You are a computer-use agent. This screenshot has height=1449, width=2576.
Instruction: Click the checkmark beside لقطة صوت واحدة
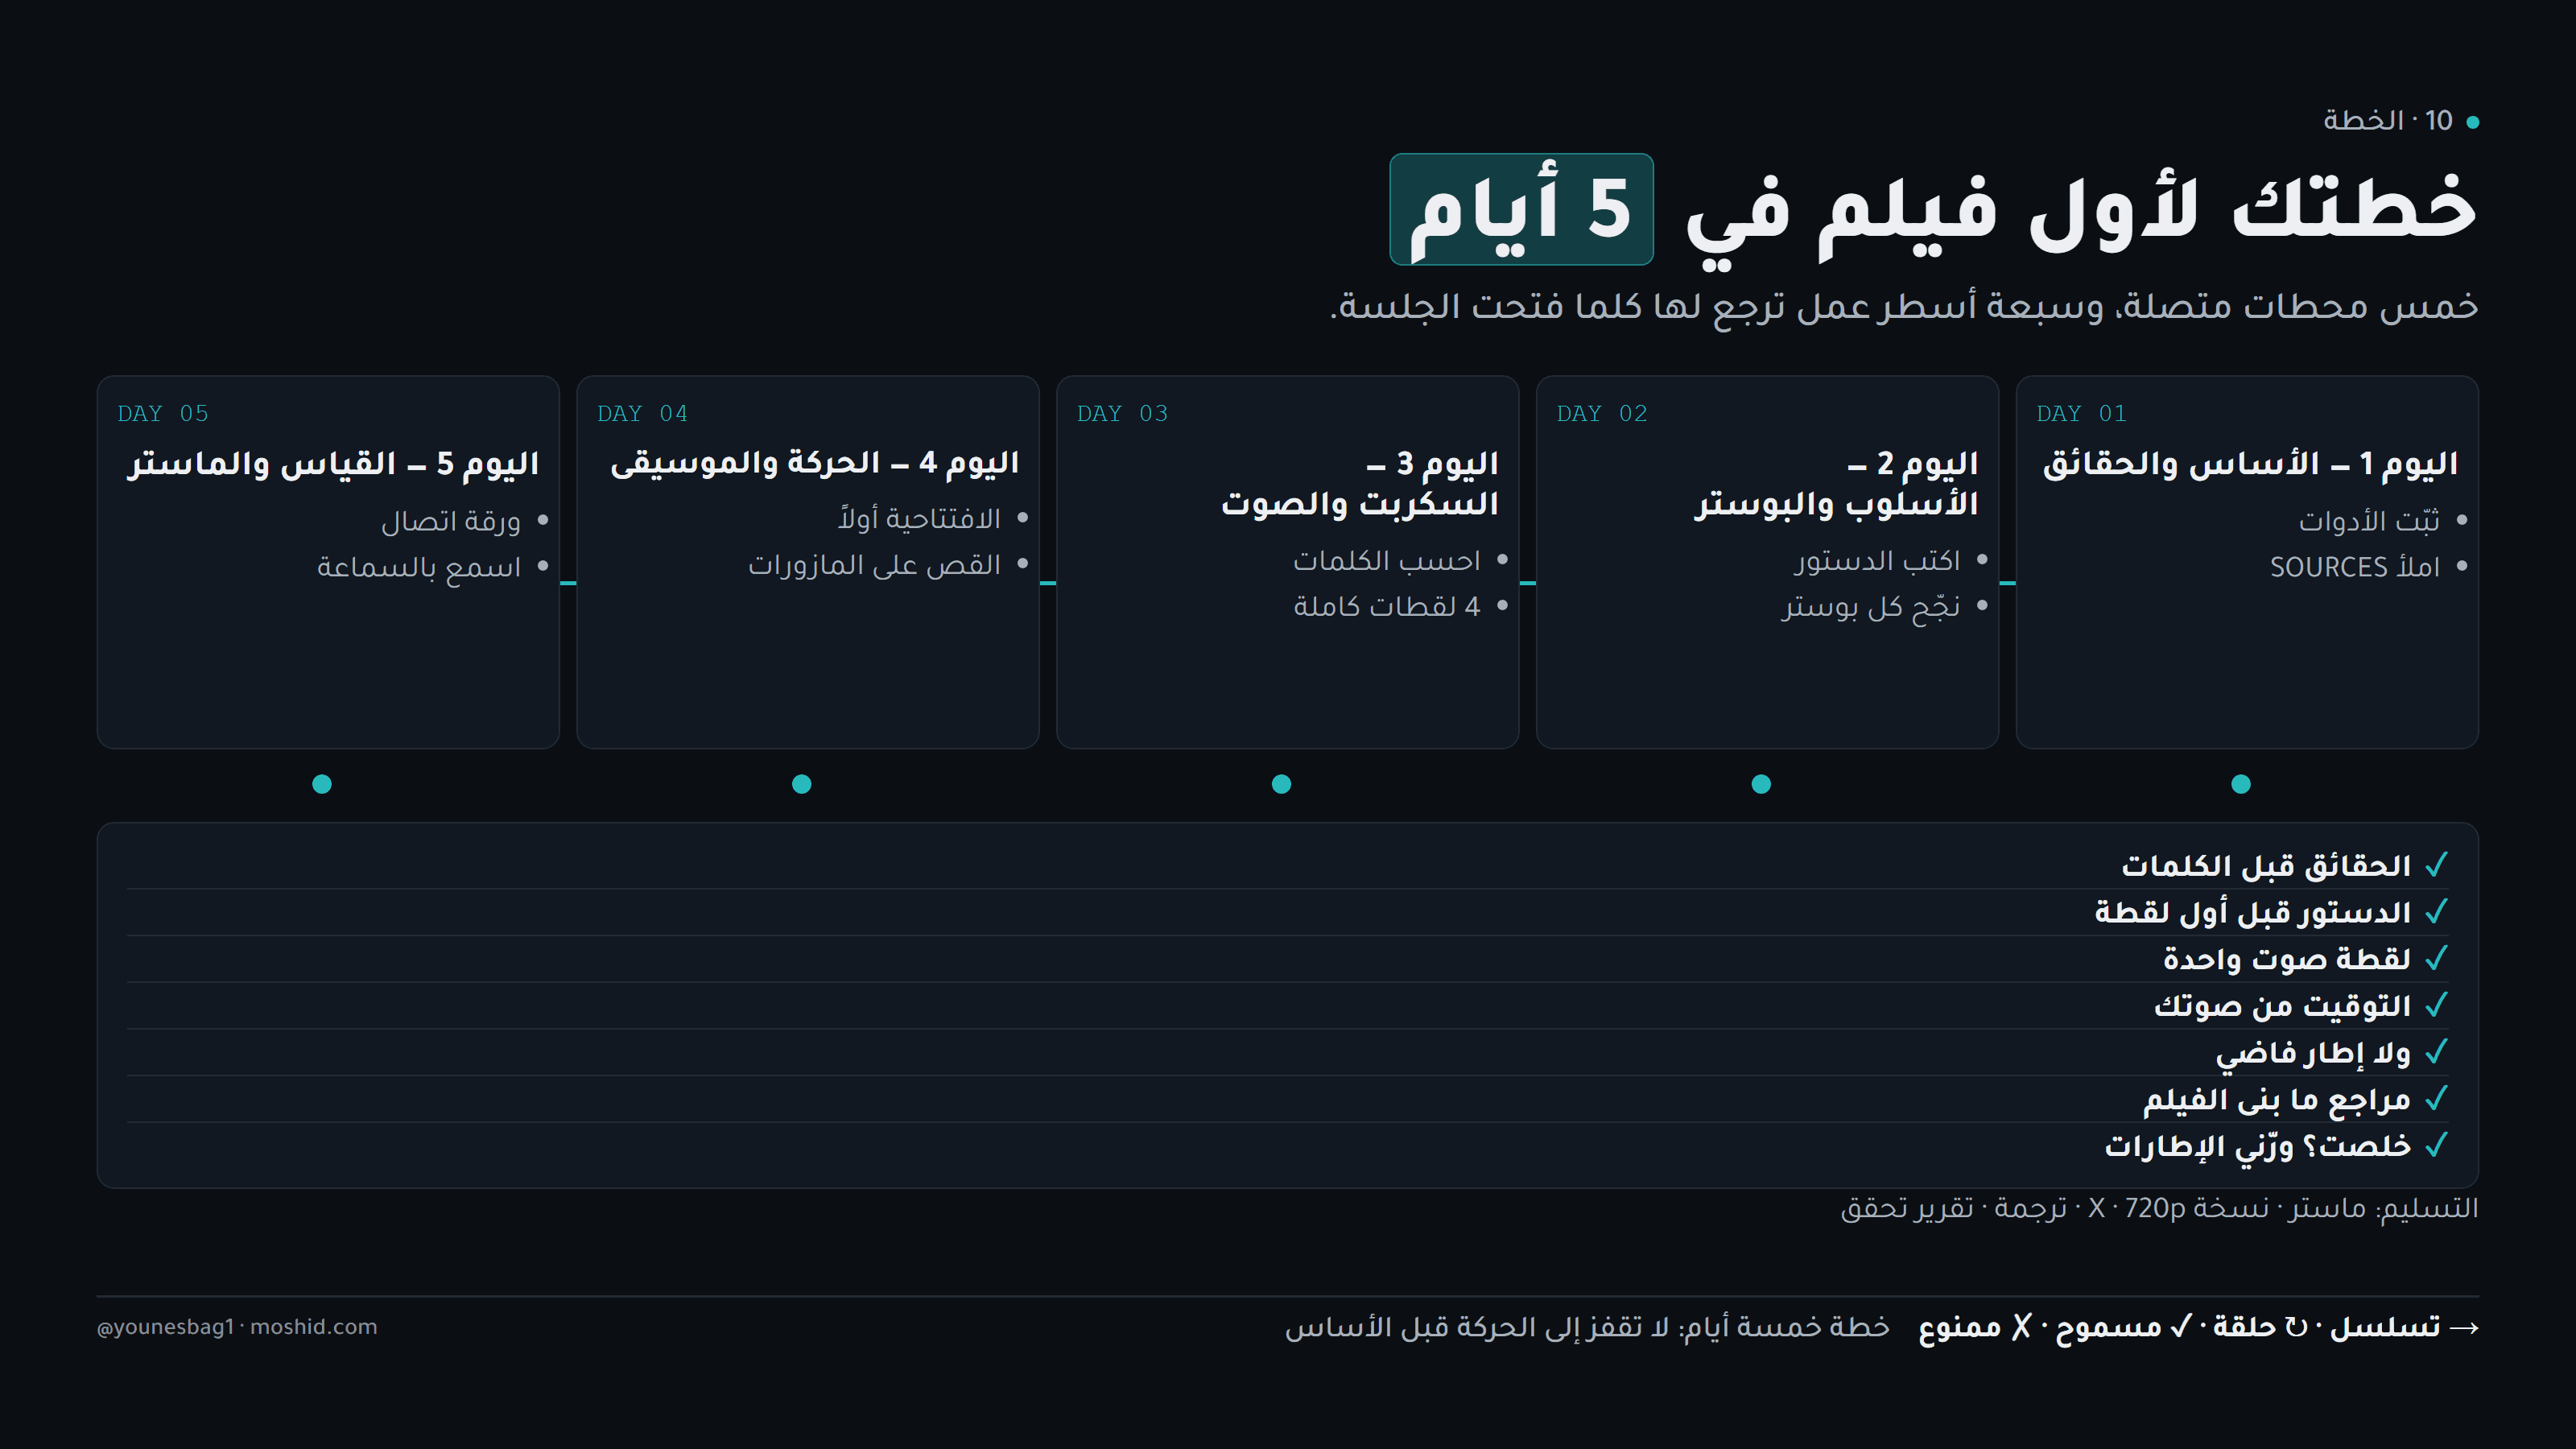(x=2436, y=958)
